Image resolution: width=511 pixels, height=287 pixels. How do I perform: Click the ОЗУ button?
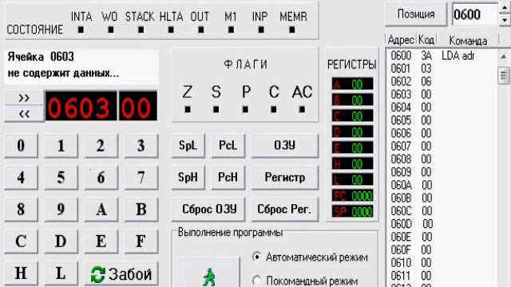click(x=285, y=145)
